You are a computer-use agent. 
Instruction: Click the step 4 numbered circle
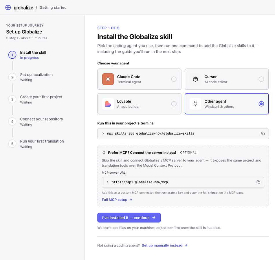(12, 122)
